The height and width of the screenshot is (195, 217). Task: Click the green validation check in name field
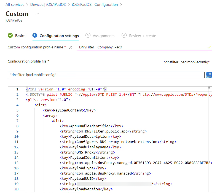click(x=209, y=47)
